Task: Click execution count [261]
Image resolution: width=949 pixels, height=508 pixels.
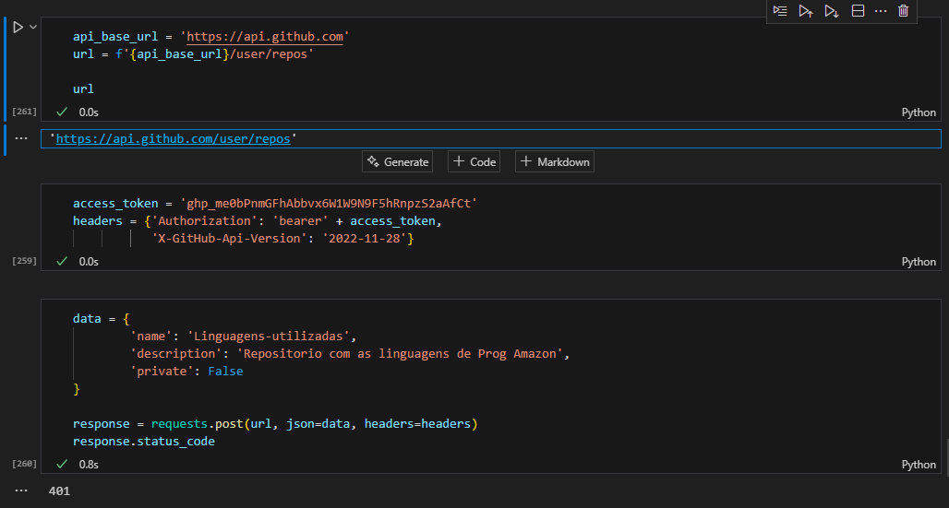Action: [x=24, y=112]
